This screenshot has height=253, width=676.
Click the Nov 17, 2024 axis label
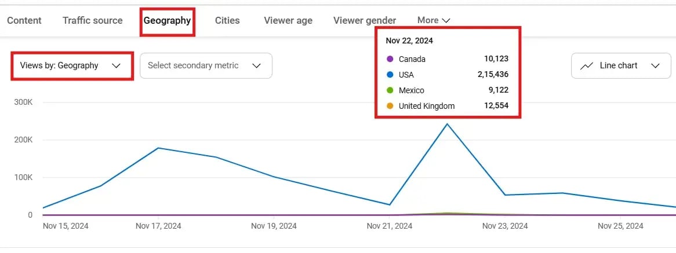(158, 226)
